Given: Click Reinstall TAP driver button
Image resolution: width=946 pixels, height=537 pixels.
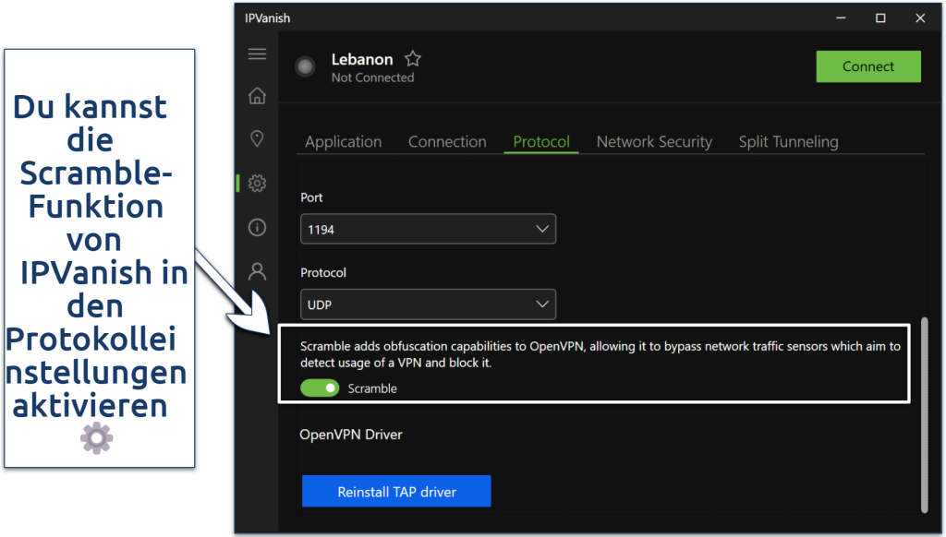Looking at the screenshot, I should [x=396, y=492].
